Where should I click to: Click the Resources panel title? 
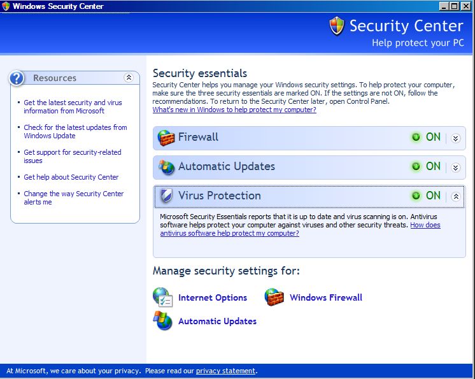pos(55,78)
